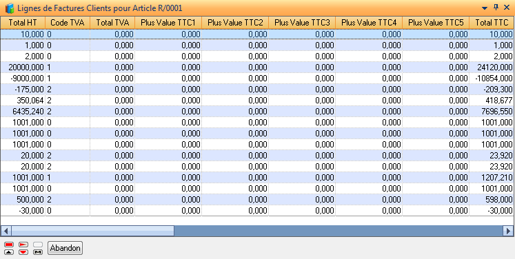
Task: Close the Lignes de Factures Clients panel
Action: [507, 7]
